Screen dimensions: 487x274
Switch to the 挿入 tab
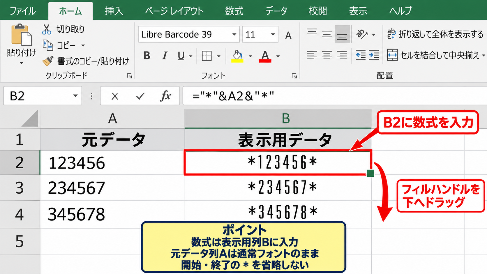coord(114,11)
